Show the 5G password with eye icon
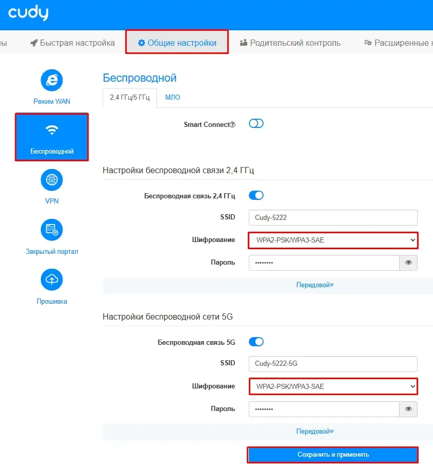 [408, 409]
